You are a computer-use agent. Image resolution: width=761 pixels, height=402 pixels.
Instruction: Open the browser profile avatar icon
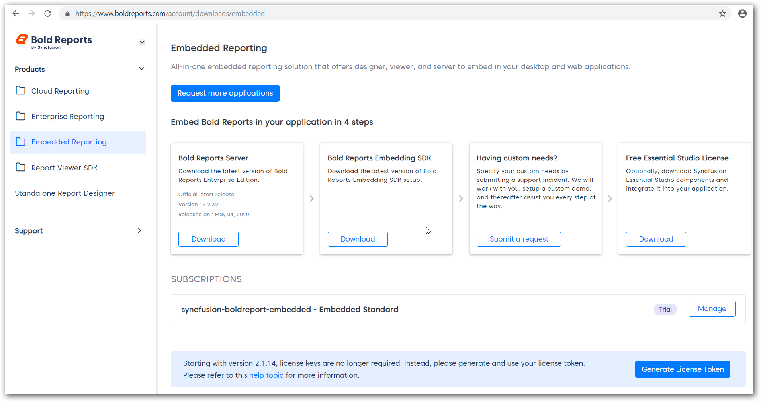tap(742, 14)
